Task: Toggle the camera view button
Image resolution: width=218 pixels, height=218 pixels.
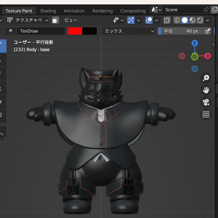Action: click(206, 102)
